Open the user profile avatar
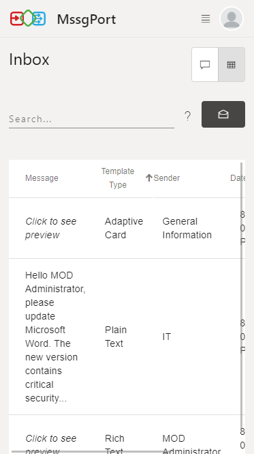Screen dimensions: 254x454 pos(232,18)
